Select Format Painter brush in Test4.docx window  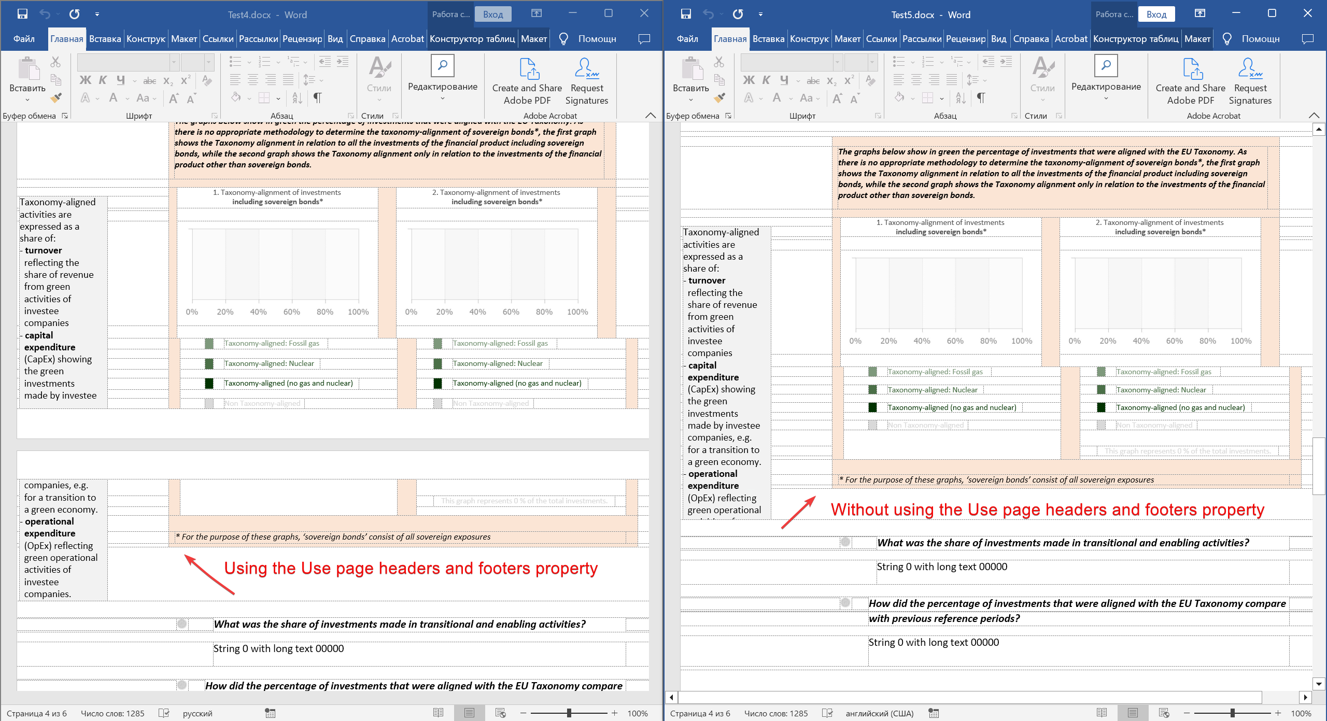pos(55,97)
